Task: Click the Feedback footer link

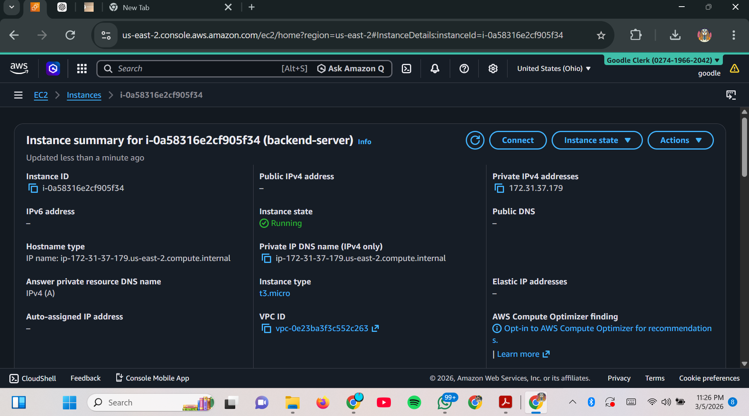Action: tap(85, 378)
